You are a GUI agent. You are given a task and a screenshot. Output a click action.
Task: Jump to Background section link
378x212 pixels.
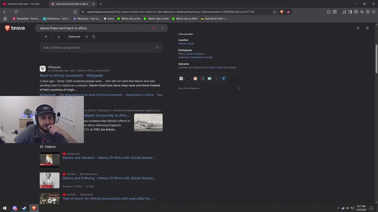48,95
